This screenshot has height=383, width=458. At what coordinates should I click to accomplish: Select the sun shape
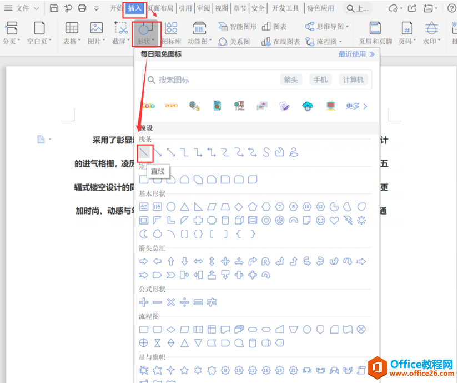(361, 221)
